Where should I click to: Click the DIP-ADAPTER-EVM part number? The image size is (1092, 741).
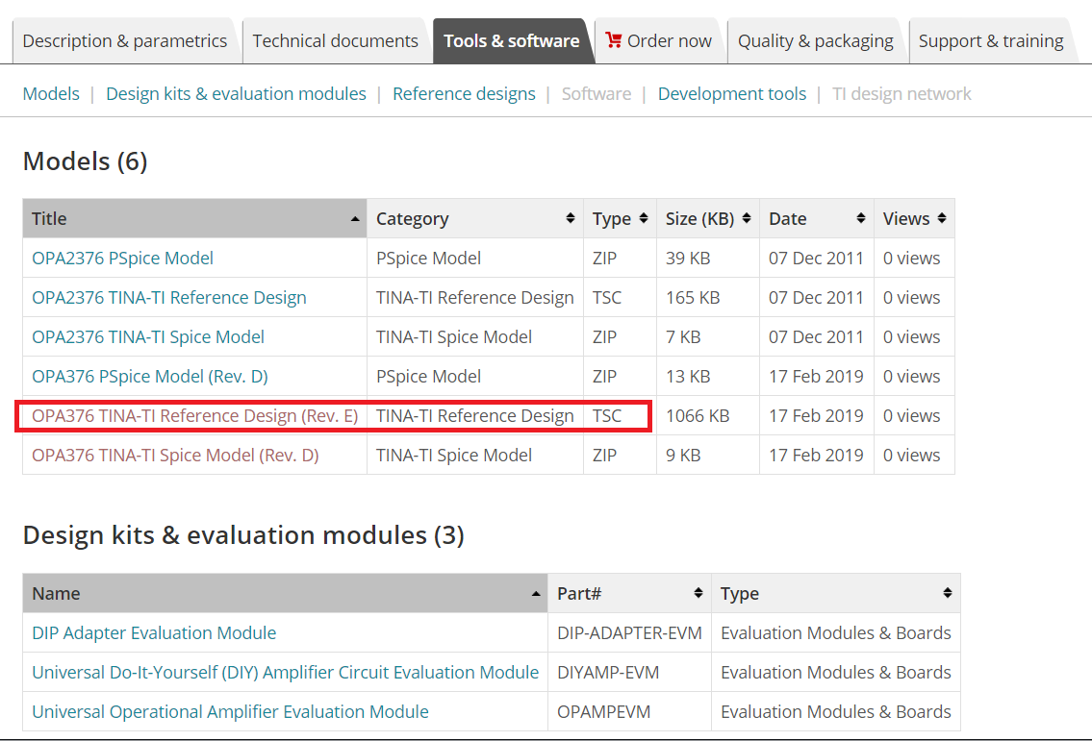(x=629, y=633)
